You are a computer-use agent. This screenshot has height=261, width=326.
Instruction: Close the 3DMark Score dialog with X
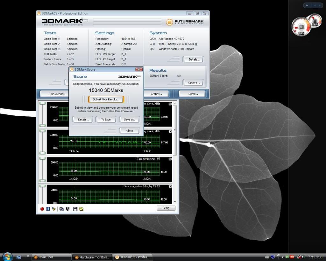coord(139,69)
